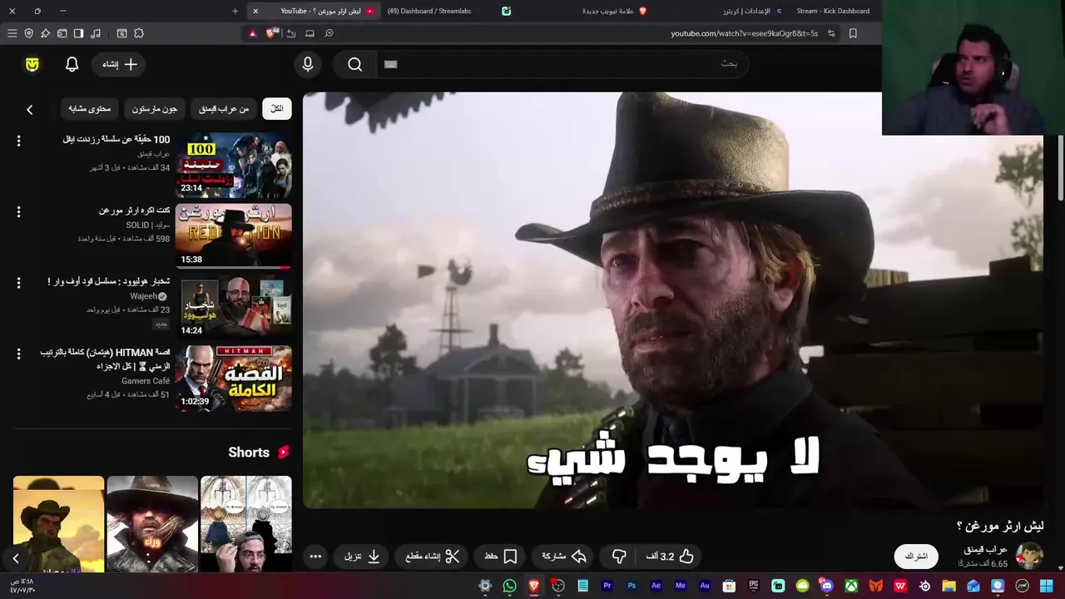Open Xbox app from taskbar
The width and height of the screenshot is (1065, 599).
(x=851, y=586)
